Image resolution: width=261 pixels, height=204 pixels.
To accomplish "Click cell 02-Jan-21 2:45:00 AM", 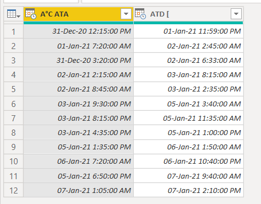I will point(188,46).
